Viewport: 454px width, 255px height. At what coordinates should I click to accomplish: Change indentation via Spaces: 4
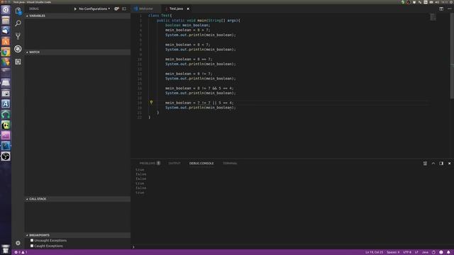point(393,252)
